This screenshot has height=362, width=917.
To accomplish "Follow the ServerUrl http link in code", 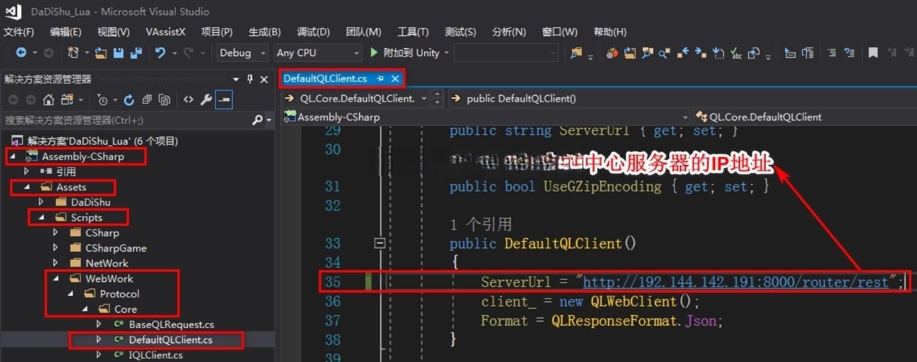I will 735,282.
